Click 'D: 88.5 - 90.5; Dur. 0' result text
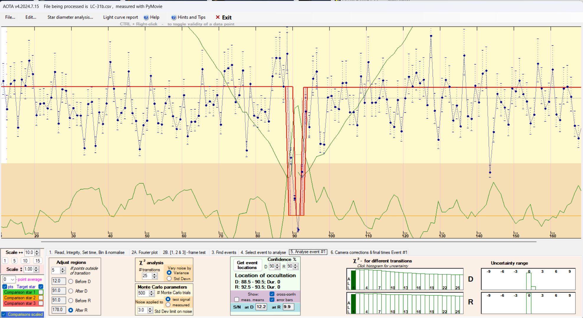The width and height of the screenshot is (583, 318). pyautogui.click(x=257, y=282)
